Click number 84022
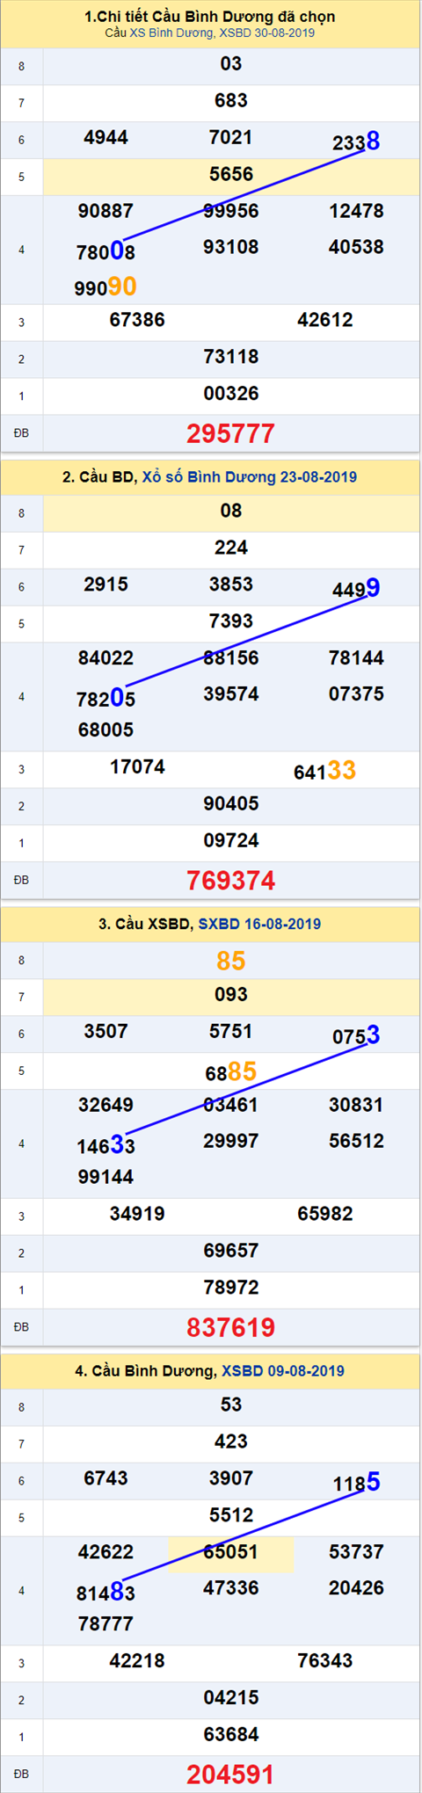 [x=105, y=658]
